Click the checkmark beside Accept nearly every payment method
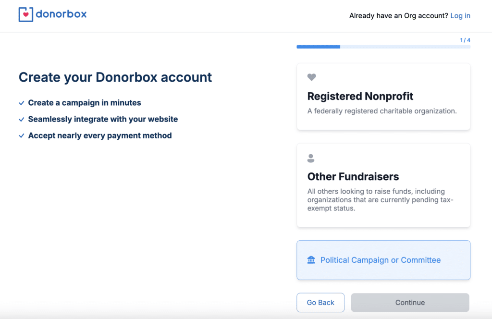The image size is (492, 319). pos(22,135)
